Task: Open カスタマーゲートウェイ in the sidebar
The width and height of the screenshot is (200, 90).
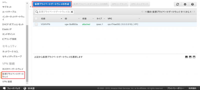Action: tap(13, 69)
